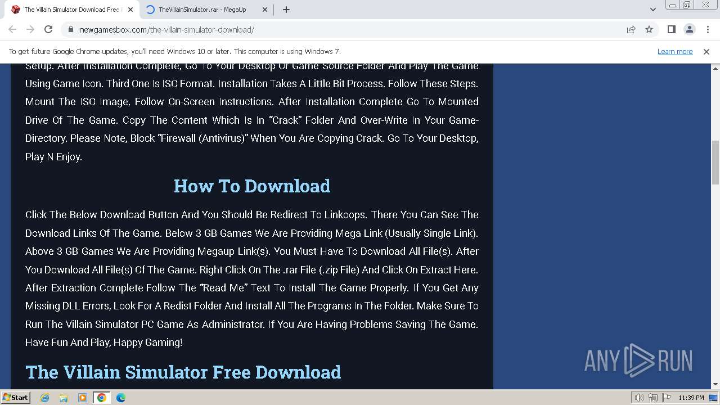Image resolution: width=720 pixels, height=405 pixels.
Task: Launch Internet Explorer from taskbar
Action: [x=45, y=398]
